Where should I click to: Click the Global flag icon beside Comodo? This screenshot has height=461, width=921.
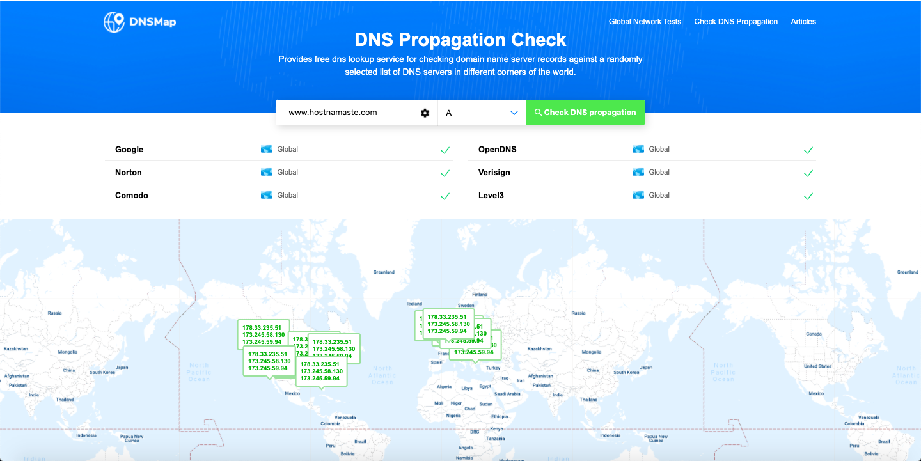tap(267, 195)
